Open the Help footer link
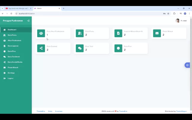Viewport: 192px width, 120px height. pyautogui.click(x=50, y=111)
